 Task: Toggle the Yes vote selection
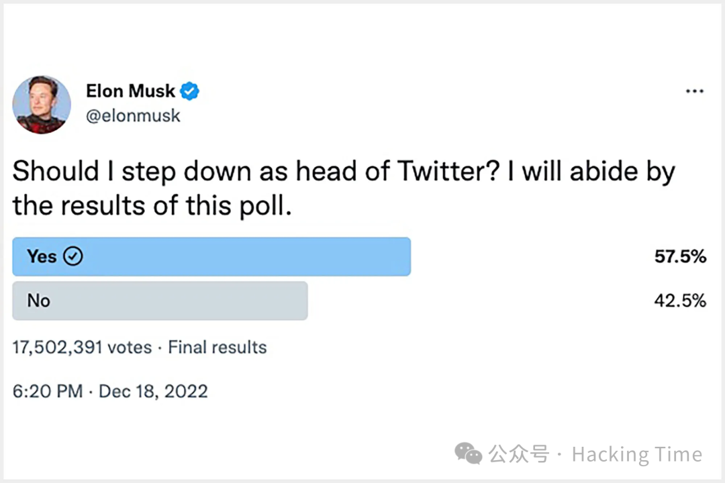211,256
